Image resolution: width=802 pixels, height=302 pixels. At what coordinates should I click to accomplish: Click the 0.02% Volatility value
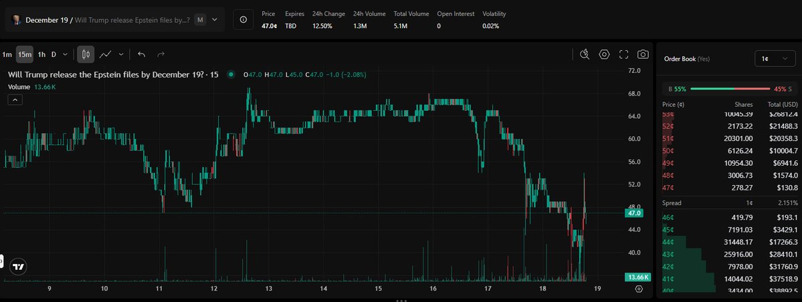tap(490, 25)
